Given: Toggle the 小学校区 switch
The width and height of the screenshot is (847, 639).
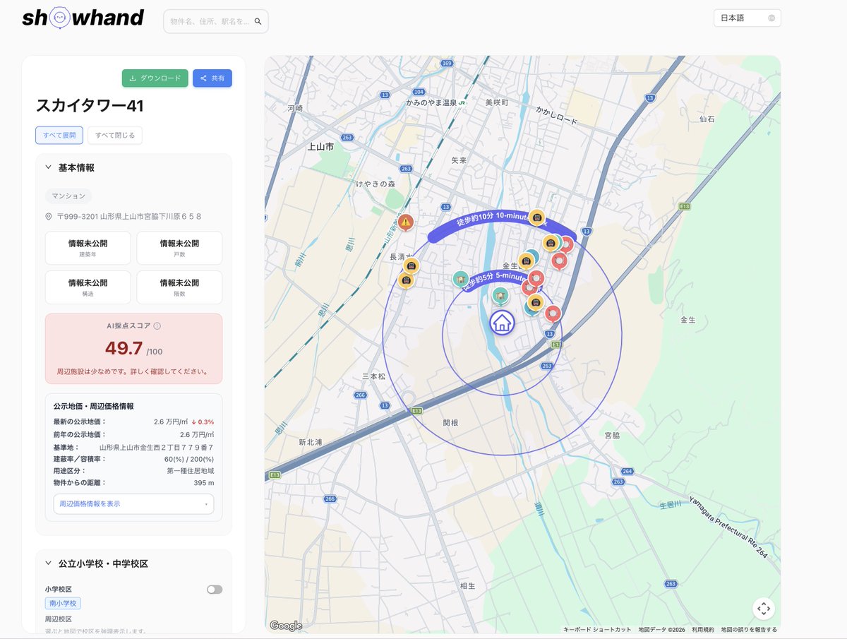Looking at the screenshot, I should click(x=215, y=590).
